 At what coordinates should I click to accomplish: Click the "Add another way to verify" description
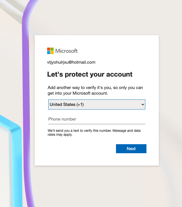pos(95,90)
